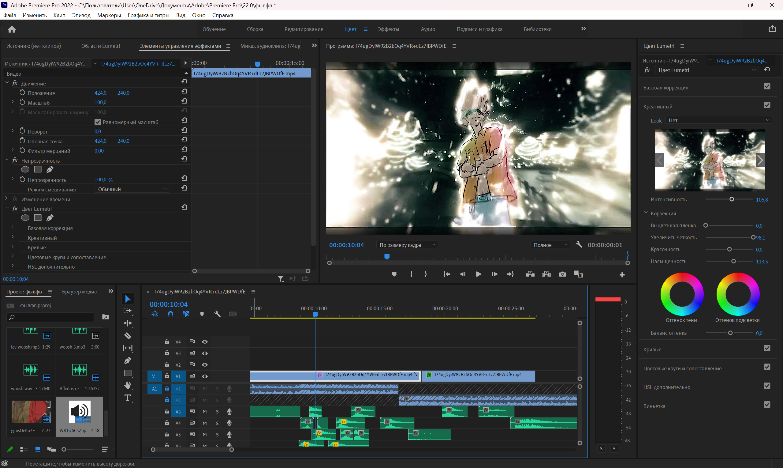783x468 pixels.
Task: Open the Home screen icon
Action: (x=12, y=29)
